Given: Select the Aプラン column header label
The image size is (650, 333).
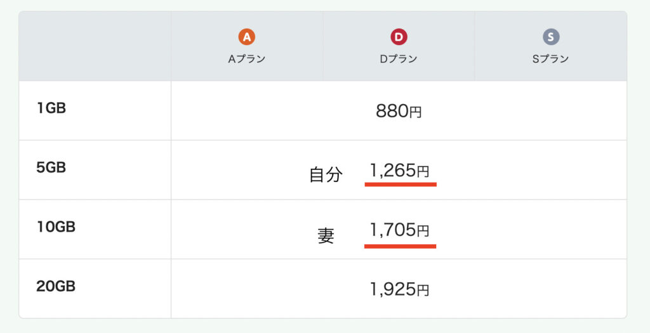Looking at the screenshot, I should 247,59.
